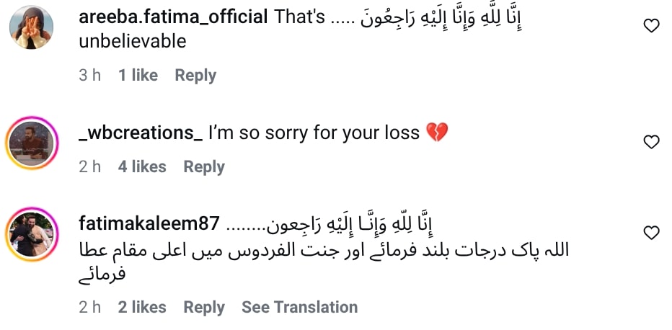Reply to the _wbcreations_ comment
This screenshot has height=330, width=672.
click(204, 167)
